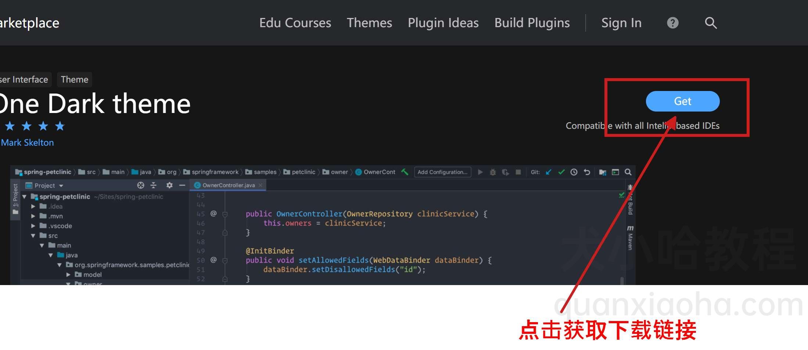Click the Stop square icon
This screenshot has width=808, height=350.
coord(518,172)
